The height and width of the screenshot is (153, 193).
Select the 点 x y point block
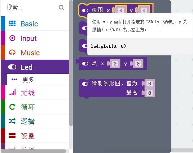coord(94,63)
